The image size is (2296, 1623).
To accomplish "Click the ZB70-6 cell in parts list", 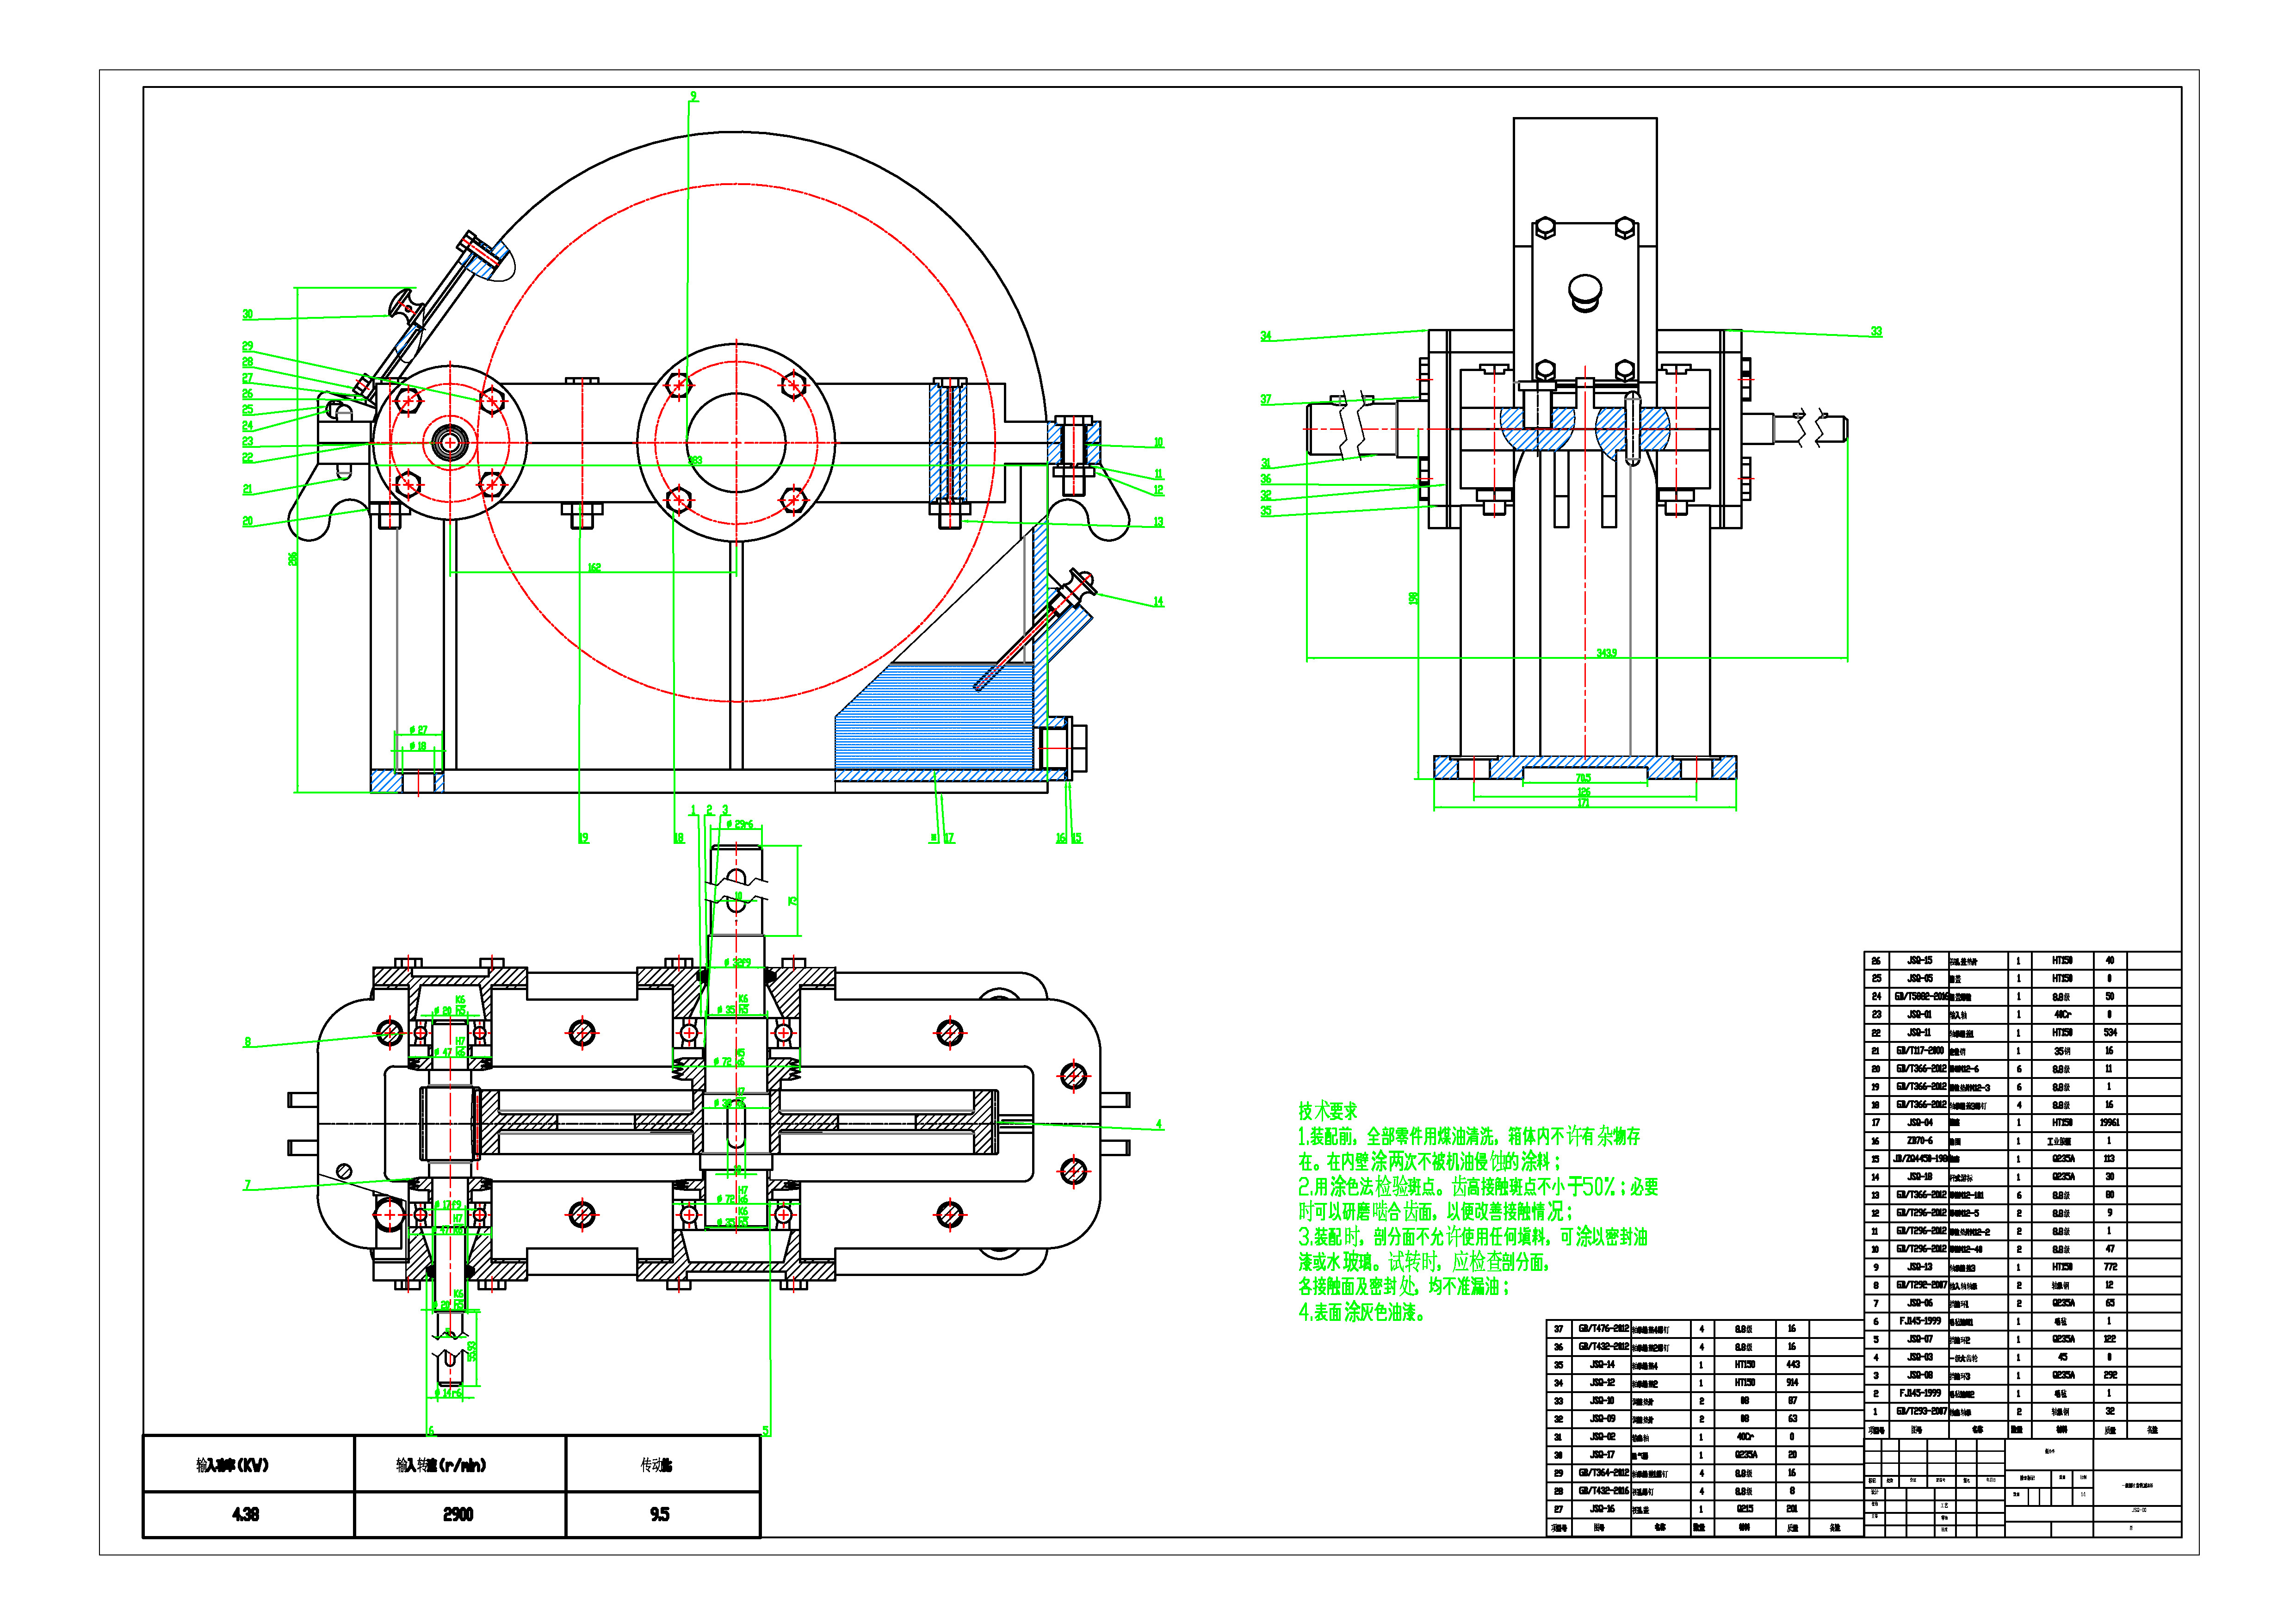I will pyautogui.click(x=1919, y=1141).
